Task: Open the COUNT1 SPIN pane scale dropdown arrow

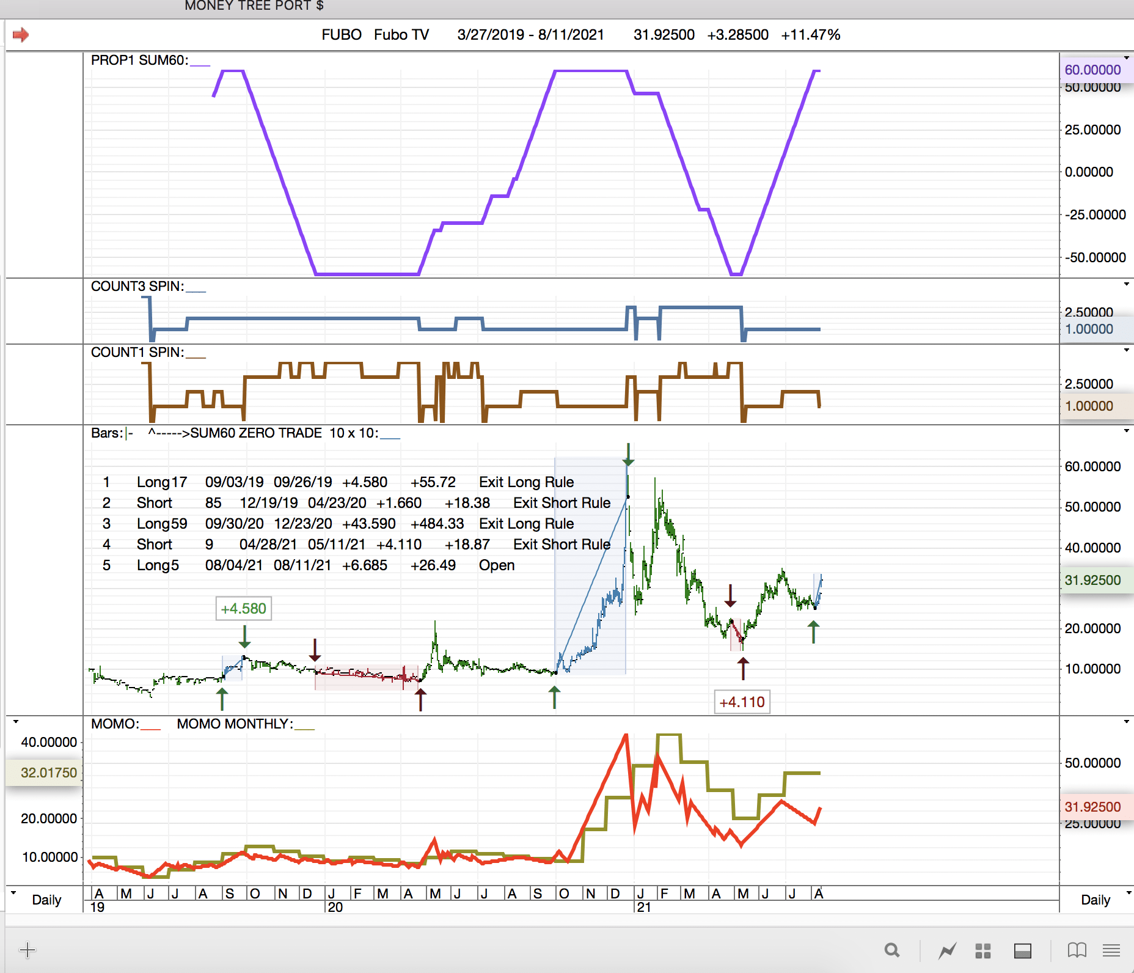Action: click(x=1127, y=350)
